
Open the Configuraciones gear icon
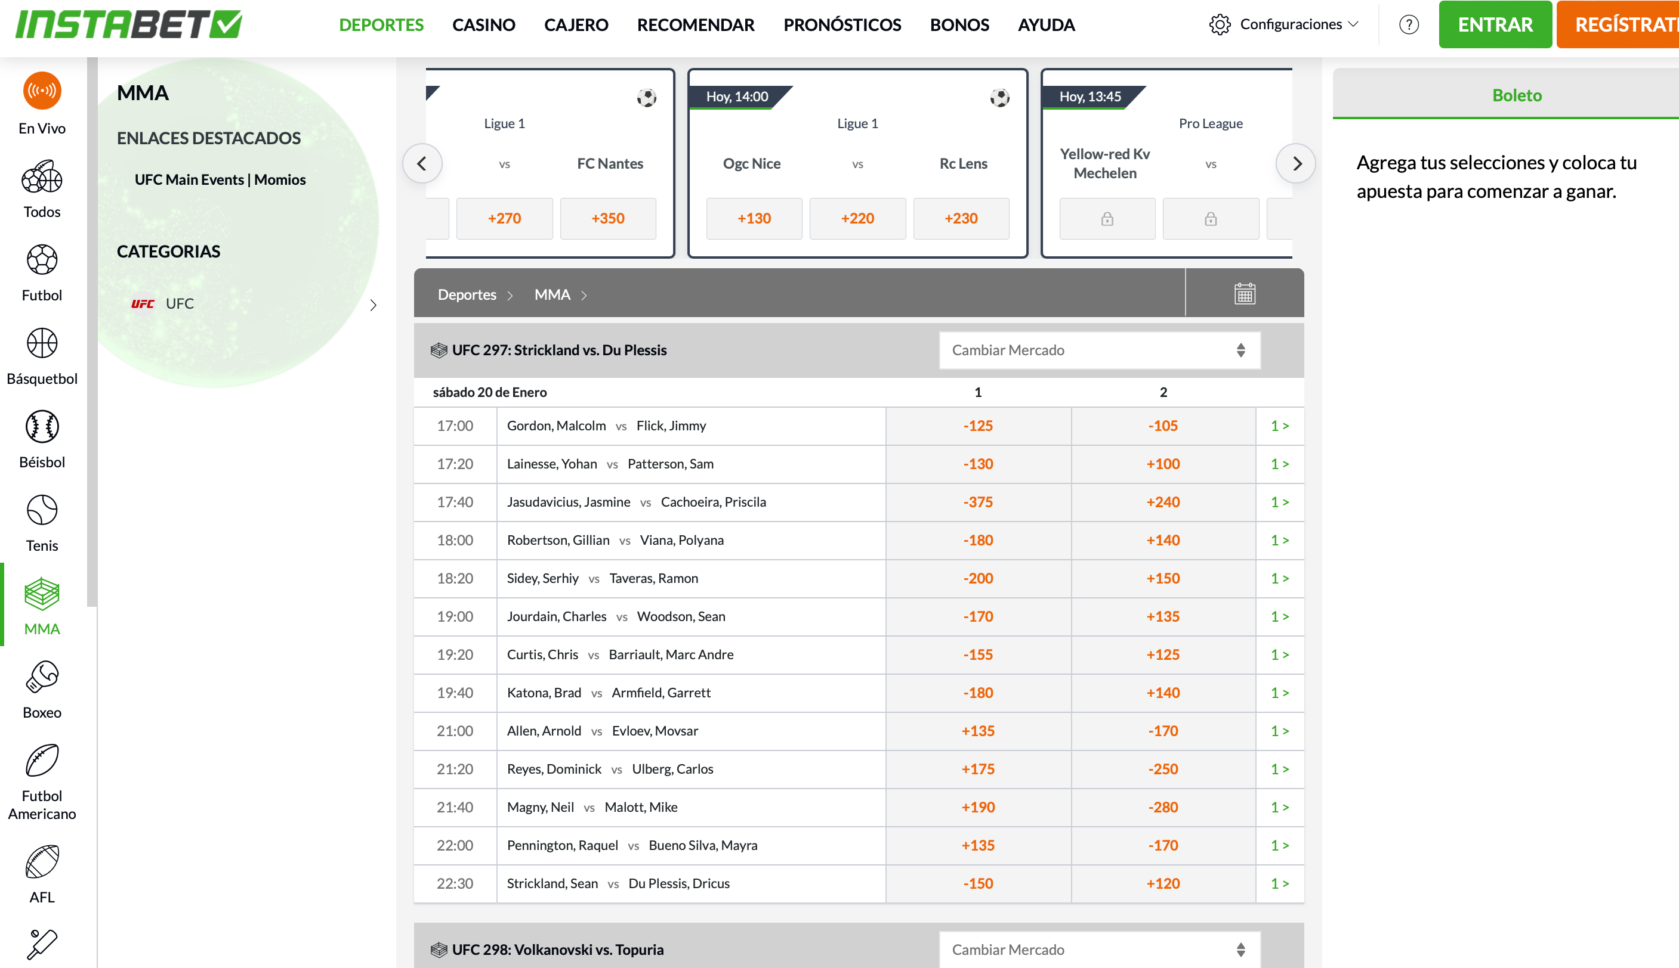click(x=1219, y=24)
